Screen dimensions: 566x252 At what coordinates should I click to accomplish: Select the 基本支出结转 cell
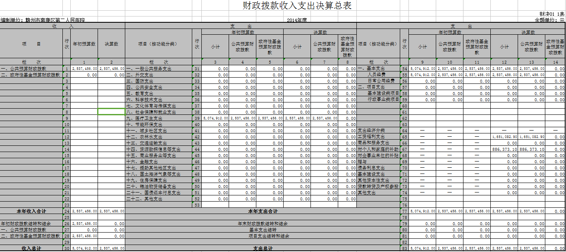pos(263,230)
